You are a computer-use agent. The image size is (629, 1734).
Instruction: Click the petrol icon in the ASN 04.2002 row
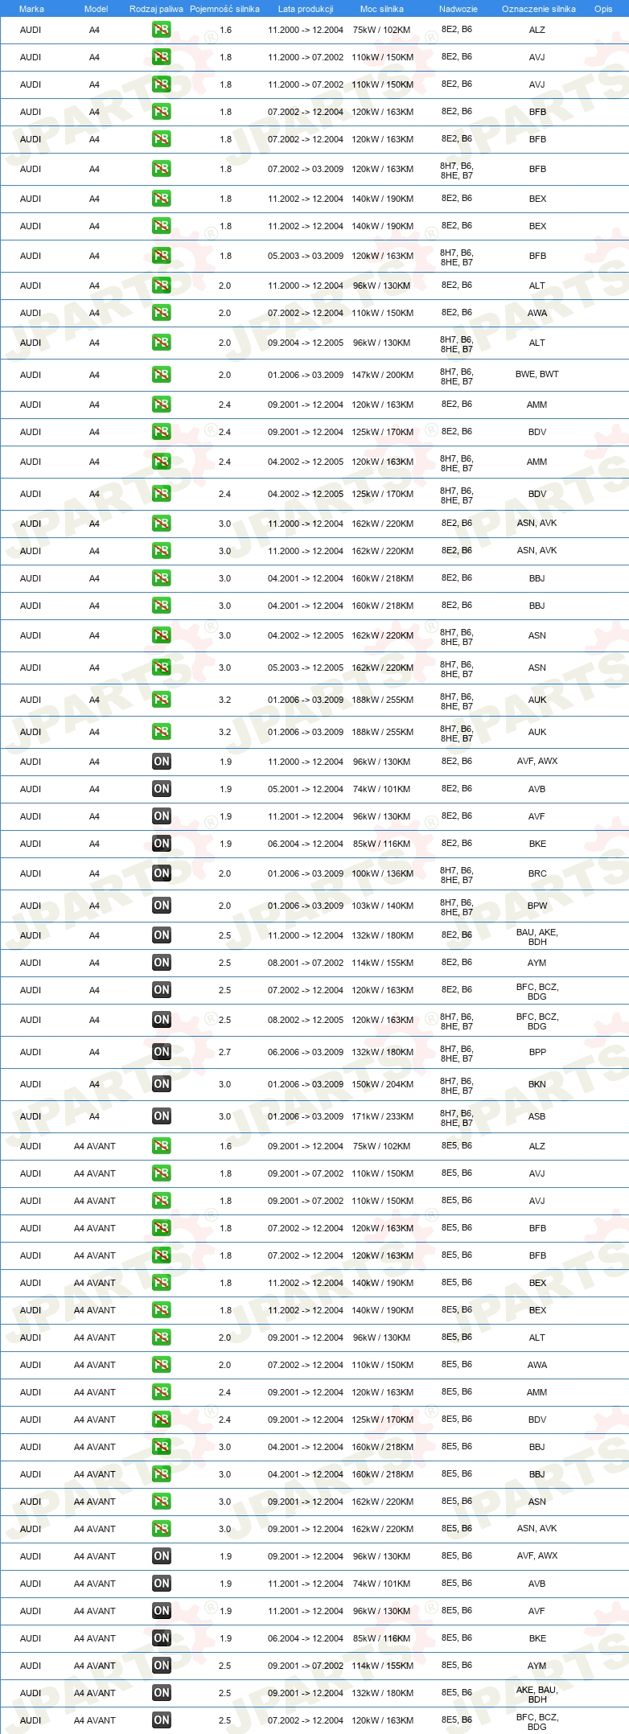tap(161, 635)
